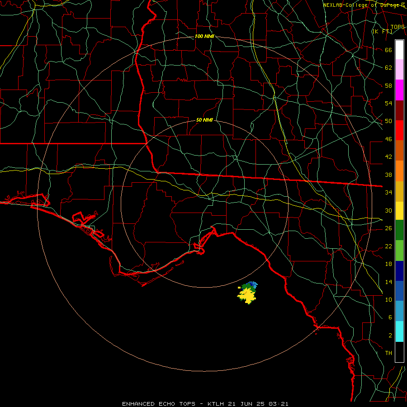Image resolution: width=407 pixels, height=407 pixels.
Task: Click the light blue 10 K FT swatch
Action: [x=399, y=311]
